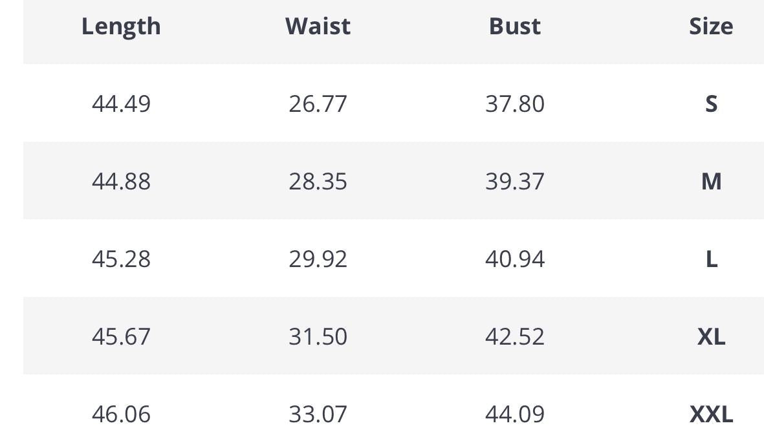Click the 40.94 bust cell
Screen dimensions: 764x441
[514, 259]
